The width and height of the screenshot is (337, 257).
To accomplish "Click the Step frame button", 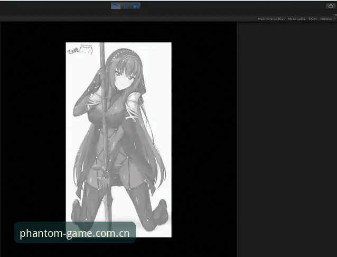I will 136,6.
